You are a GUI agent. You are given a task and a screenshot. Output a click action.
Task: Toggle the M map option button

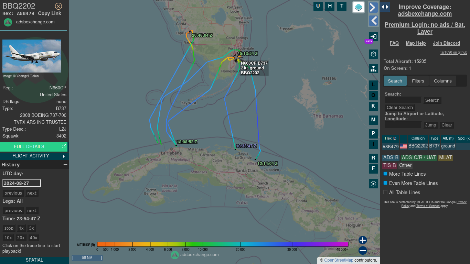pos(373,120)
